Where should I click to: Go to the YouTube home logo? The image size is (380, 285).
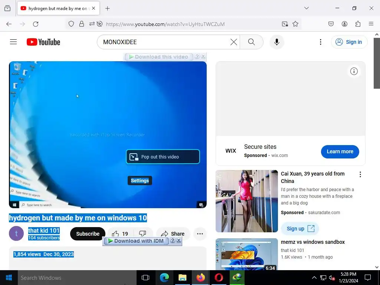pos(43,42)
